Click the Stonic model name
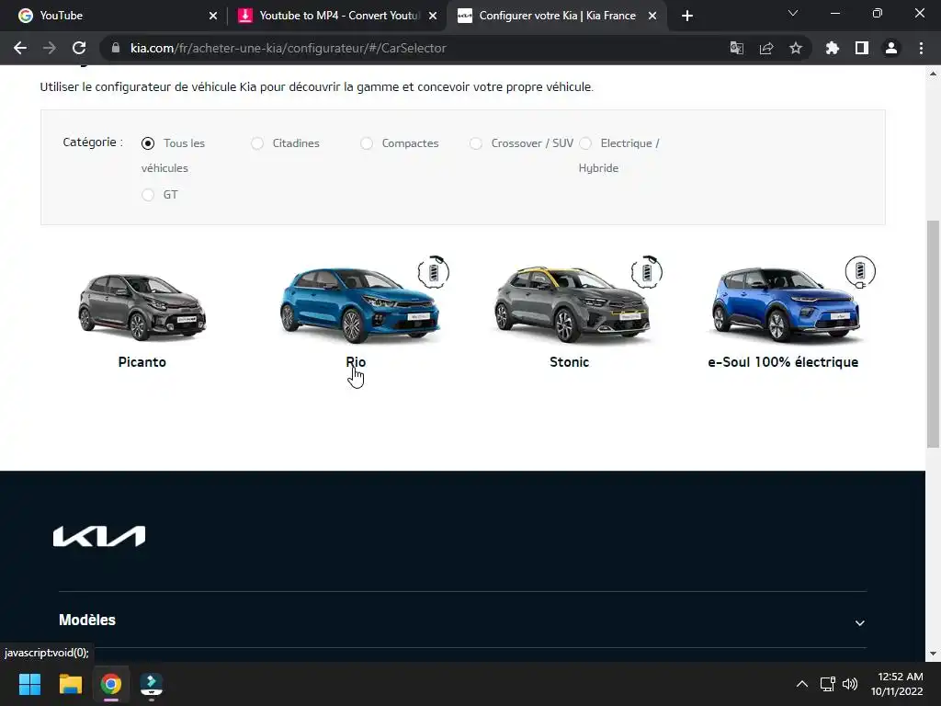941x706 pixels. (x=570, y=362)
